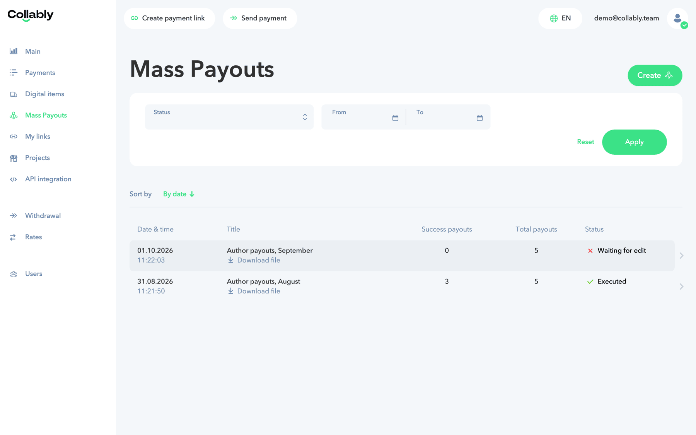The width and height of the screenshot is (696, 435).
Task: Click the Digital items truck icon
Action: [14, 94]
